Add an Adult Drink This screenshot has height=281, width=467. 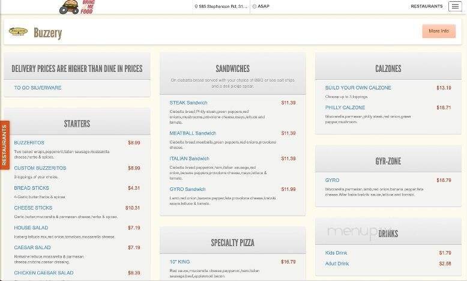pos(337,264)
